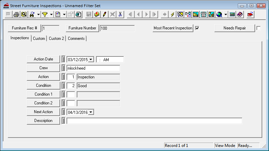The height and width of the screenshot is (151, 269).
Task: Click the grayed grid view icon at toolbar start
Action: click(8, 15)
